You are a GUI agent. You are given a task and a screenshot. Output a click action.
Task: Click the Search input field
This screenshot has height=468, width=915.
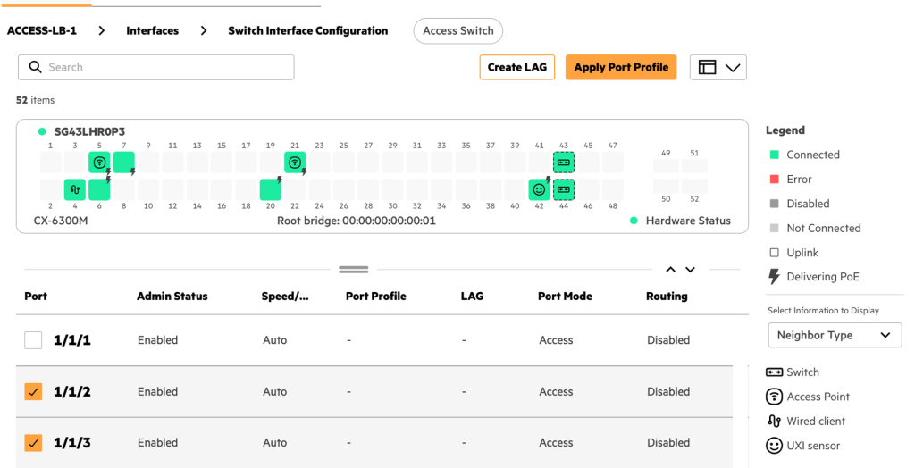(x=156, y=67)
